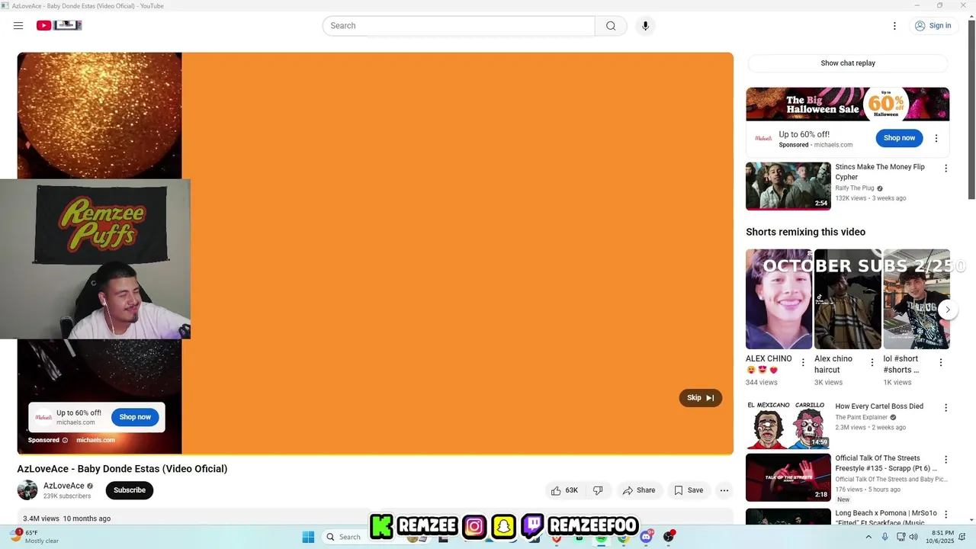This screenshot has height=549, width=976.
Task: Open the ALEX CHINO short thumbnail
Action: [x=779, y=299]
